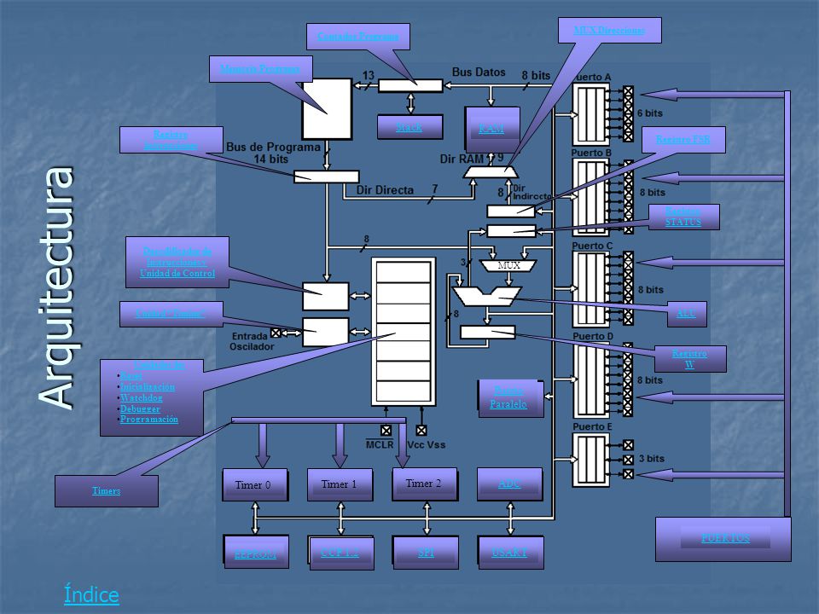Open the ALU link

coord(686,313)
